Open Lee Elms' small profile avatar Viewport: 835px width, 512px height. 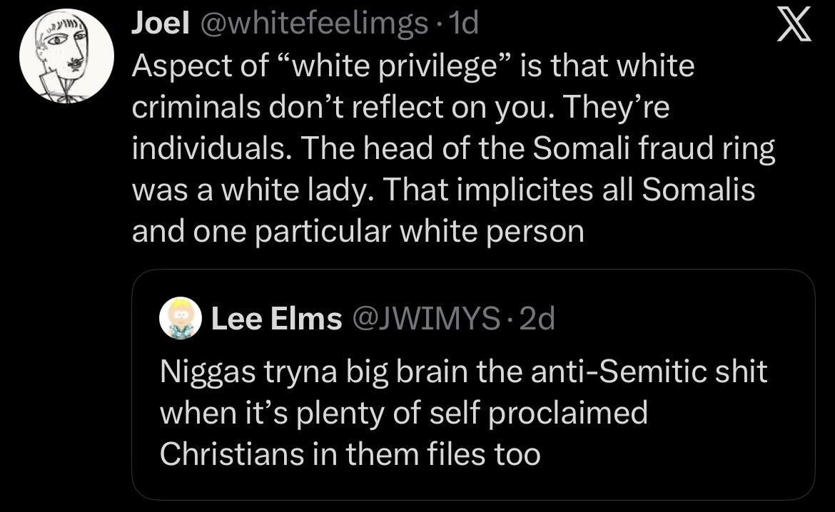tap(182, 317)
